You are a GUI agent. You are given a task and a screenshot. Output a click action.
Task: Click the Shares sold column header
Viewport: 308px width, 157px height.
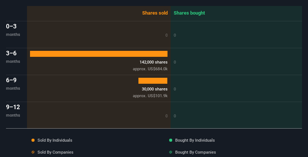(x=155, y=13)
